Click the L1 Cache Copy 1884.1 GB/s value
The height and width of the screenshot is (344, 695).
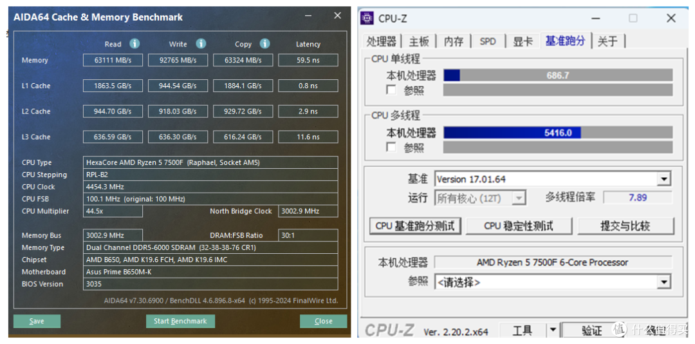[243, 86]
